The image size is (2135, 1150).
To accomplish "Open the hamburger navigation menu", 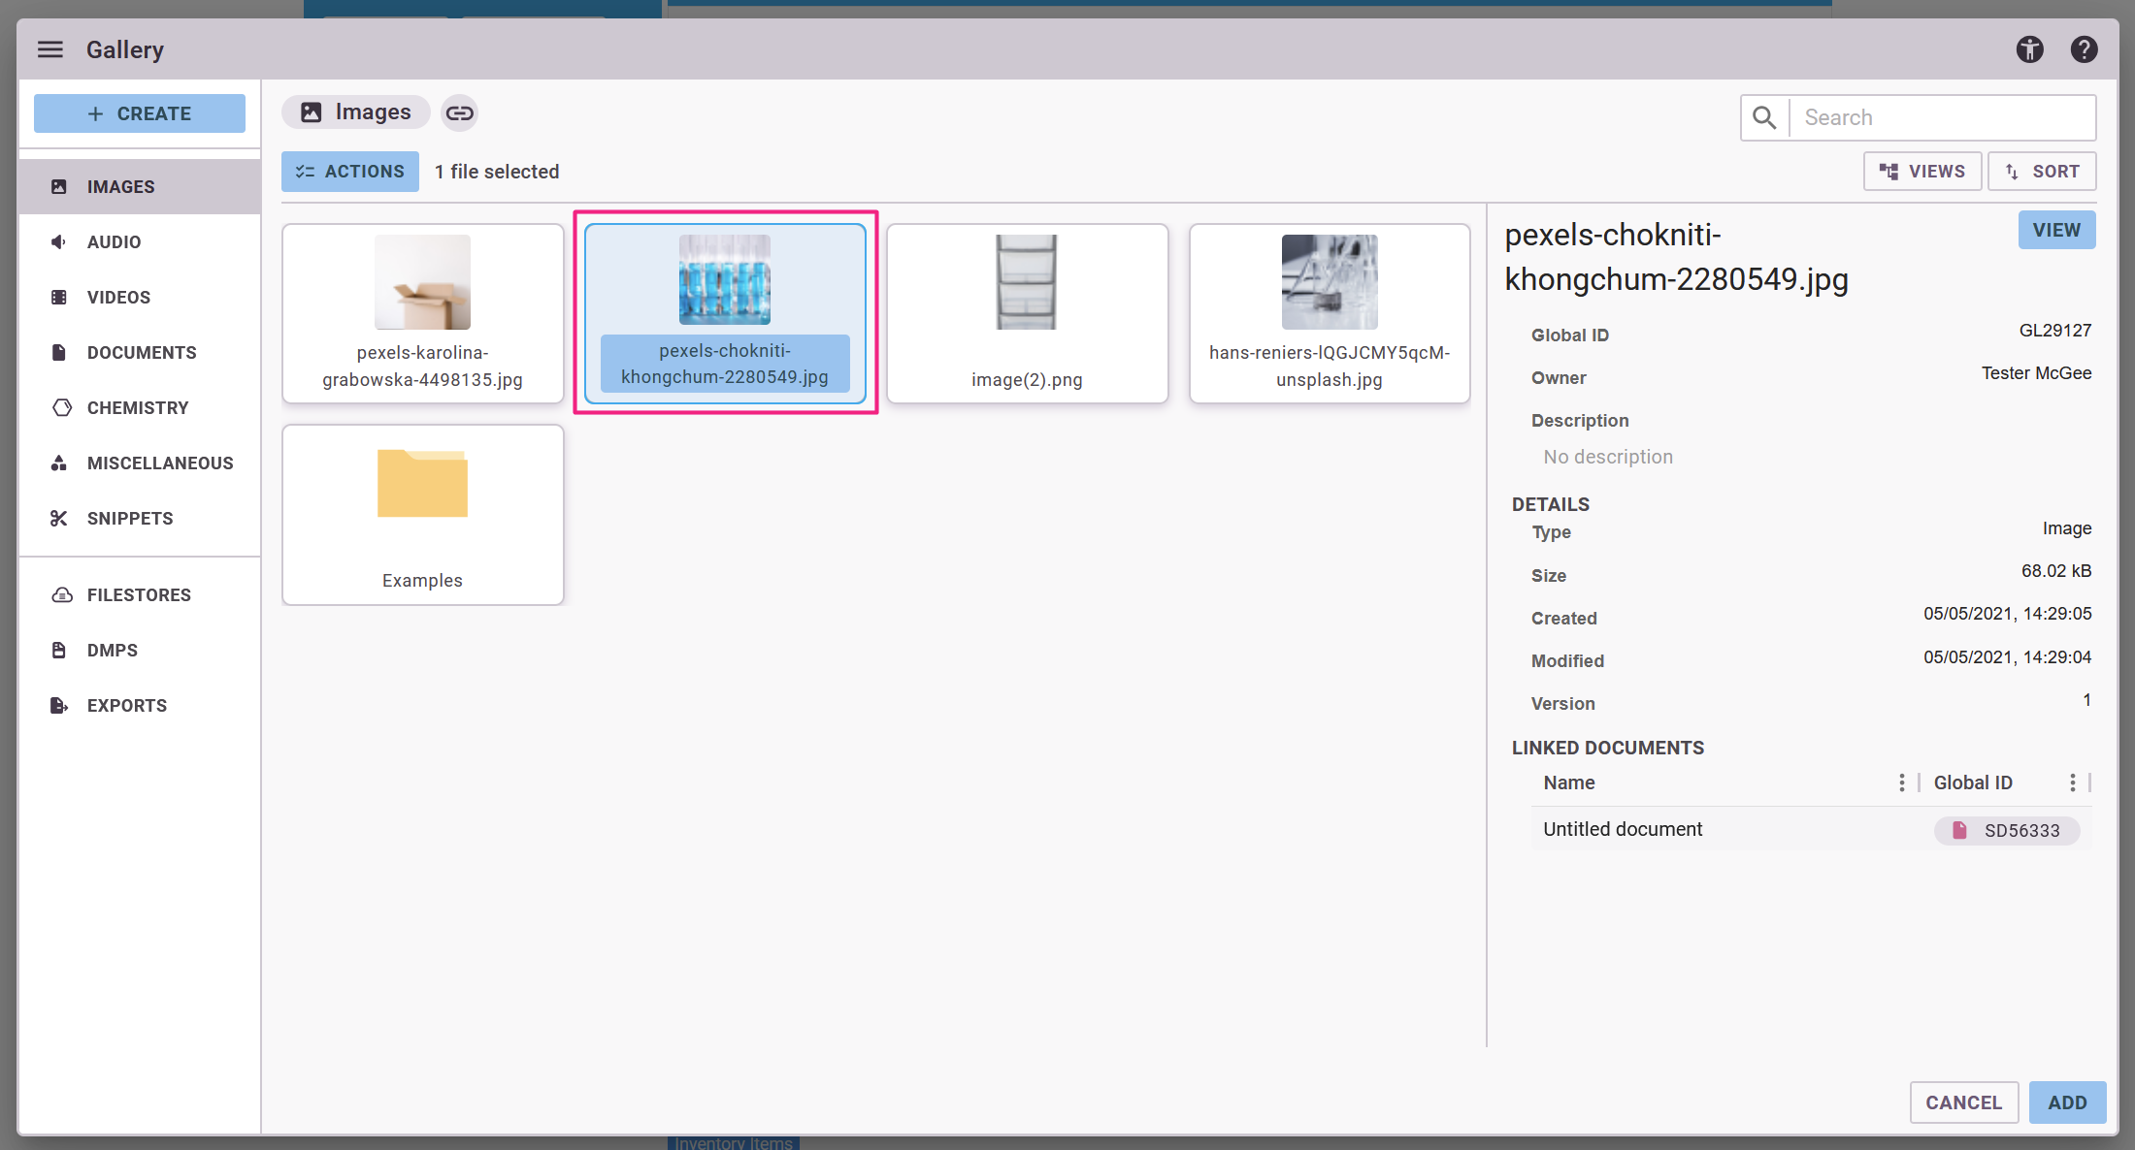I will pos(50,49).
